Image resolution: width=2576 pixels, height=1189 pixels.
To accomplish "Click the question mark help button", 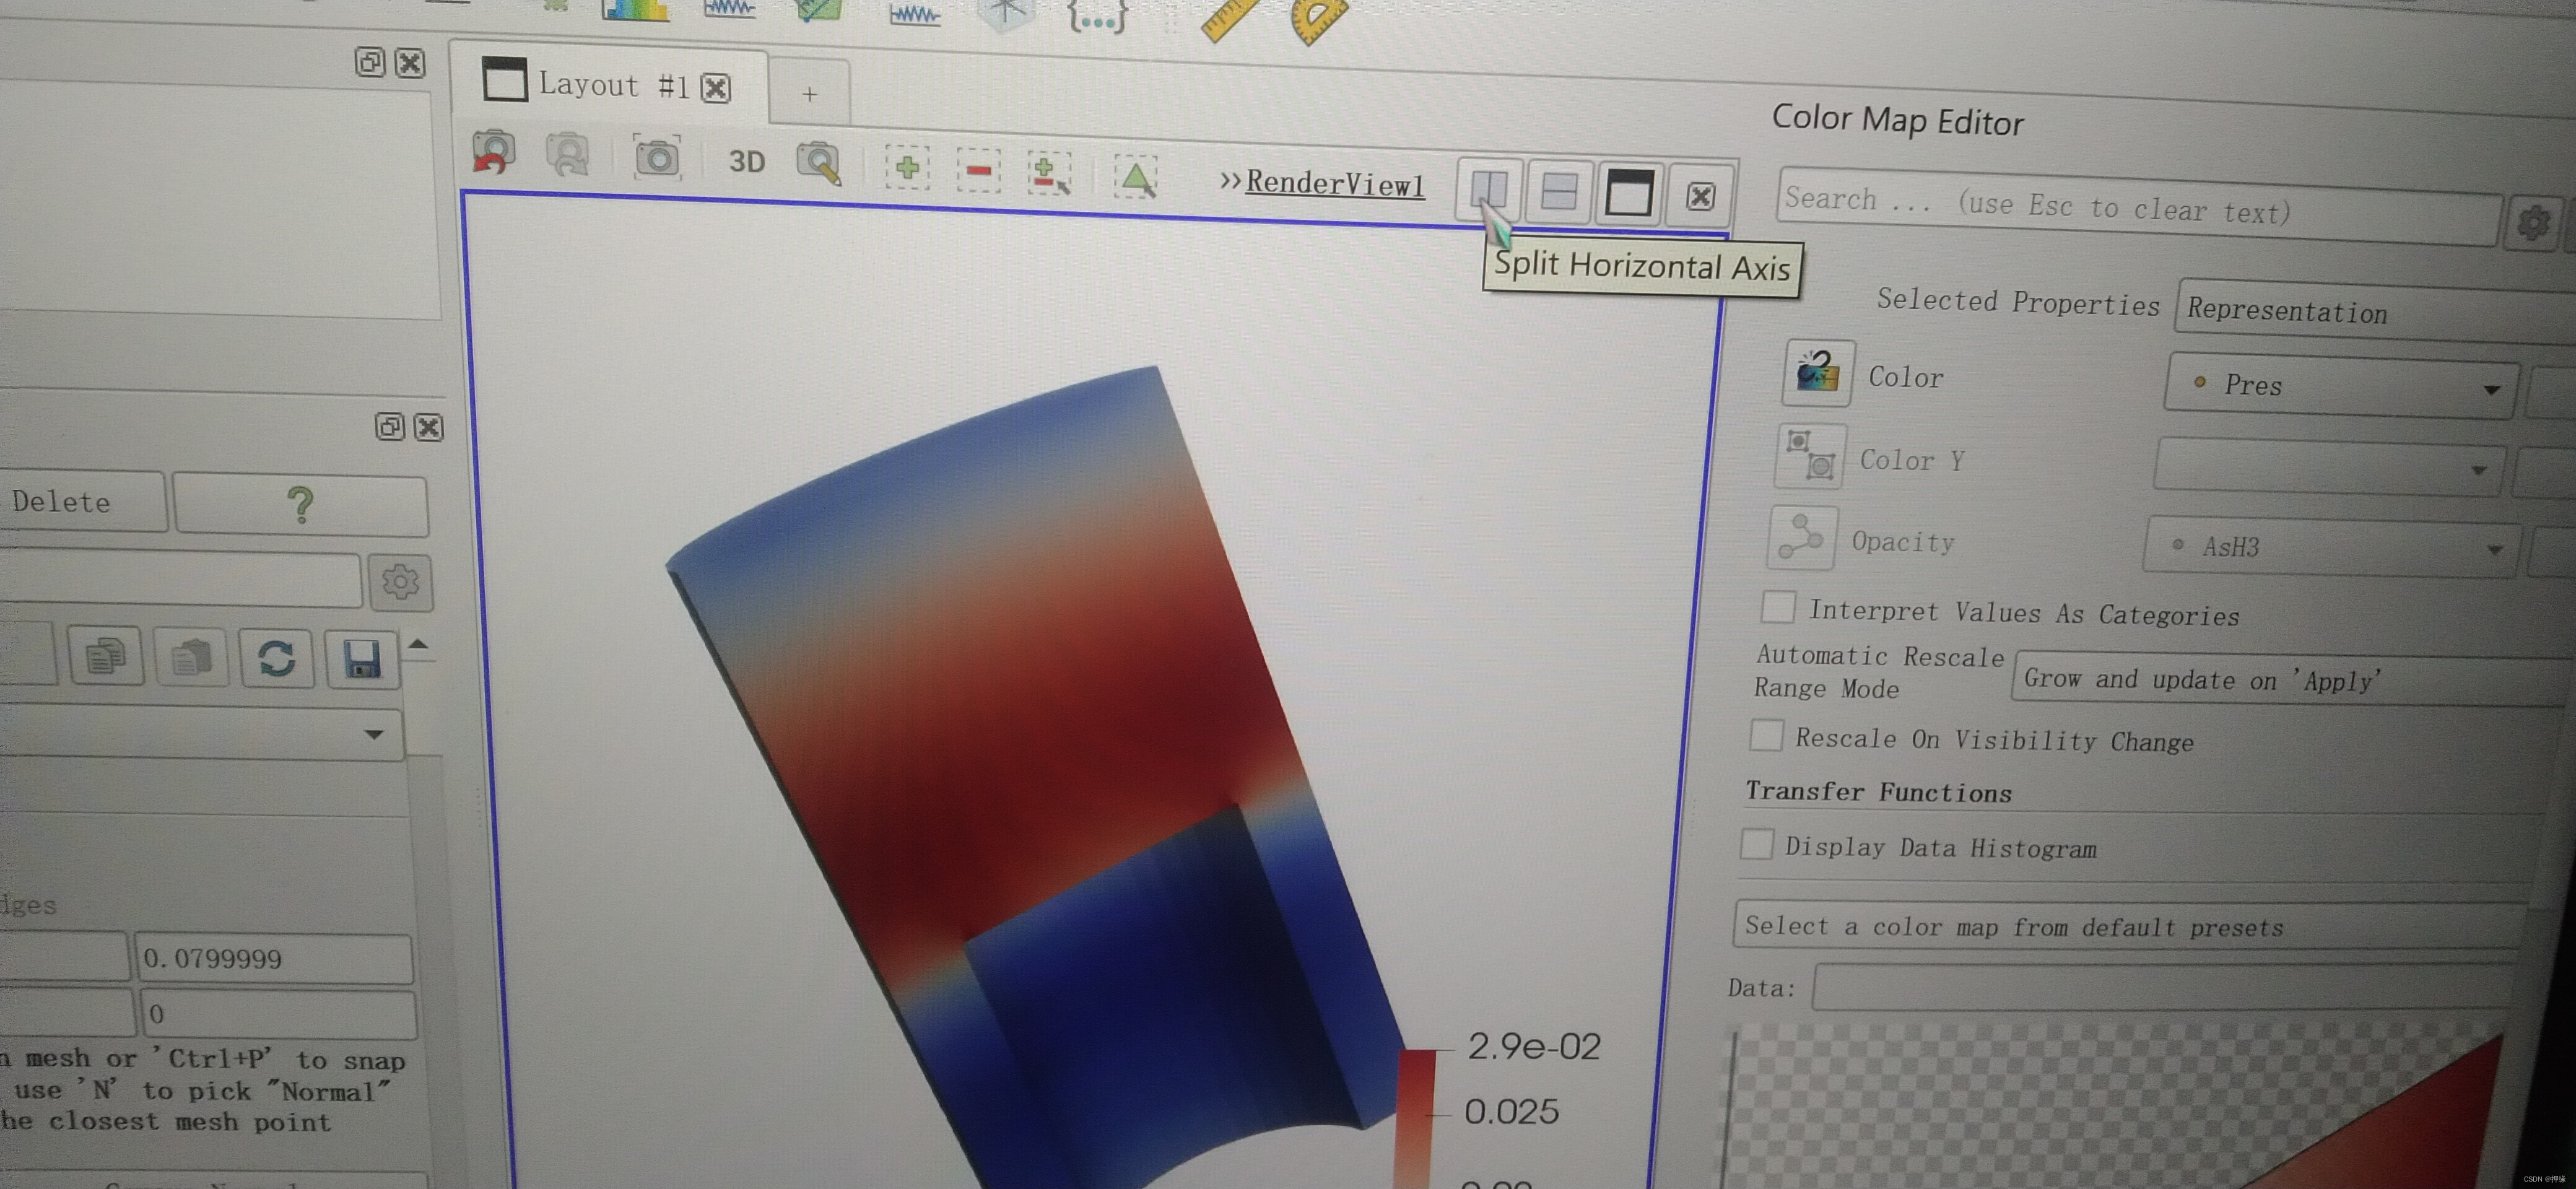I will tap(301, 505).
